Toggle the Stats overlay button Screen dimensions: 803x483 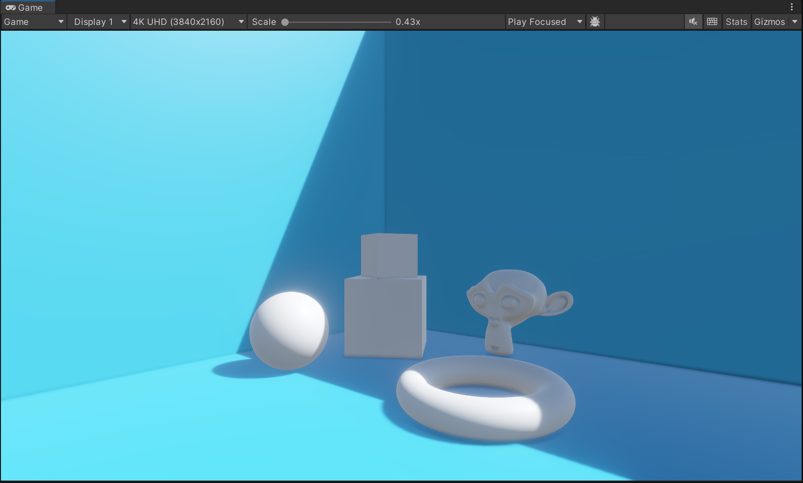pos(736,22)
